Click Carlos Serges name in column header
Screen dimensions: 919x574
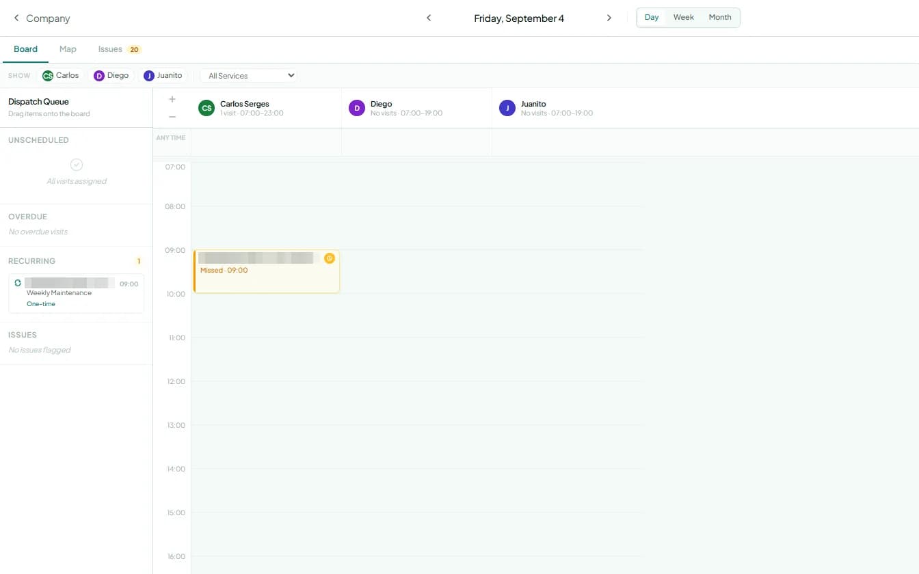(x=244, y=104)
